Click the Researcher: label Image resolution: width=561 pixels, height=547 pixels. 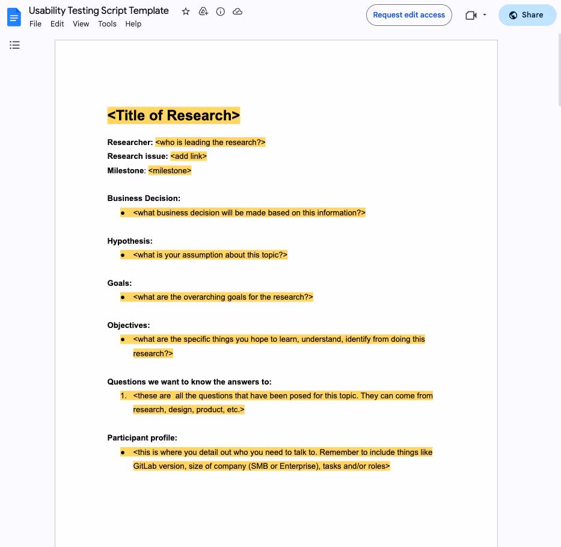click(130, 142)
